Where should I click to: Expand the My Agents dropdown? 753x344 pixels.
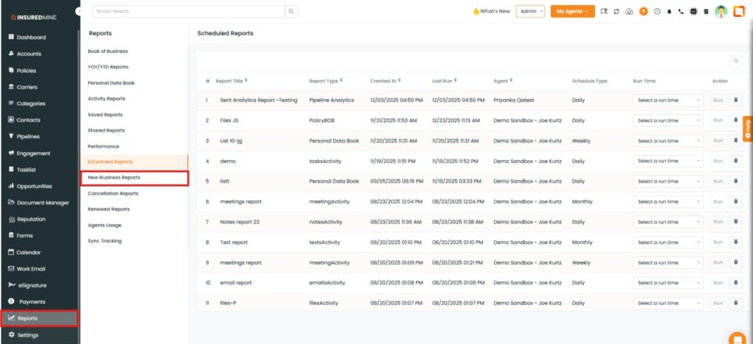(572, 11)
